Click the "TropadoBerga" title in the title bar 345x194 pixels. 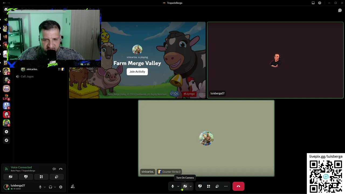pos(175,3)
